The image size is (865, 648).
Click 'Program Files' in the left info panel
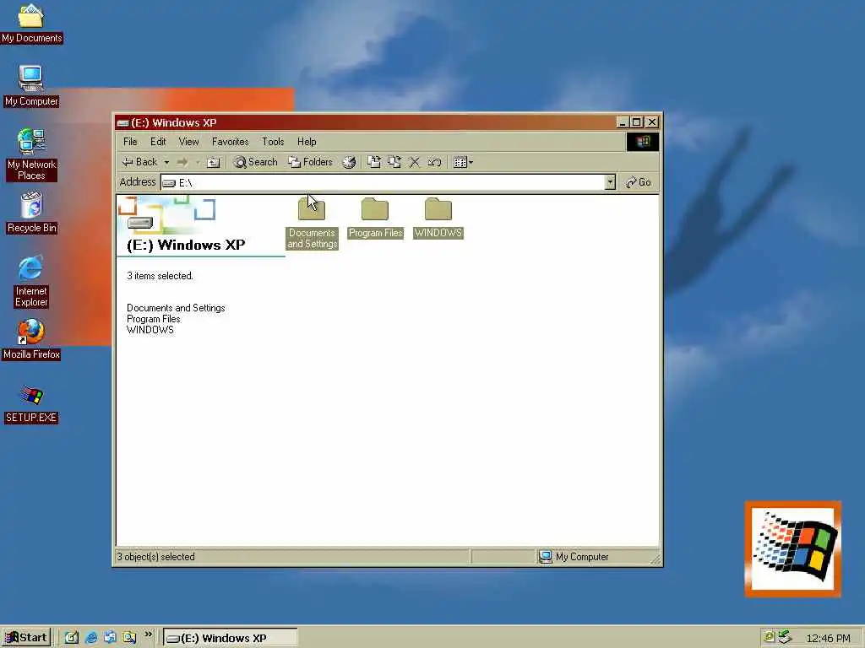point(154,319)
